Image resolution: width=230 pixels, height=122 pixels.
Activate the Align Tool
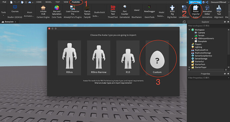click(x=219, y=10)
